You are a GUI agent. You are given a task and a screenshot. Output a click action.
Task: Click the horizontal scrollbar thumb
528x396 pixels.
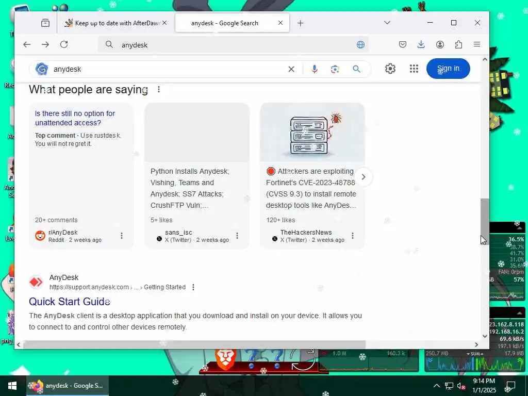click(x=194, y=344)
